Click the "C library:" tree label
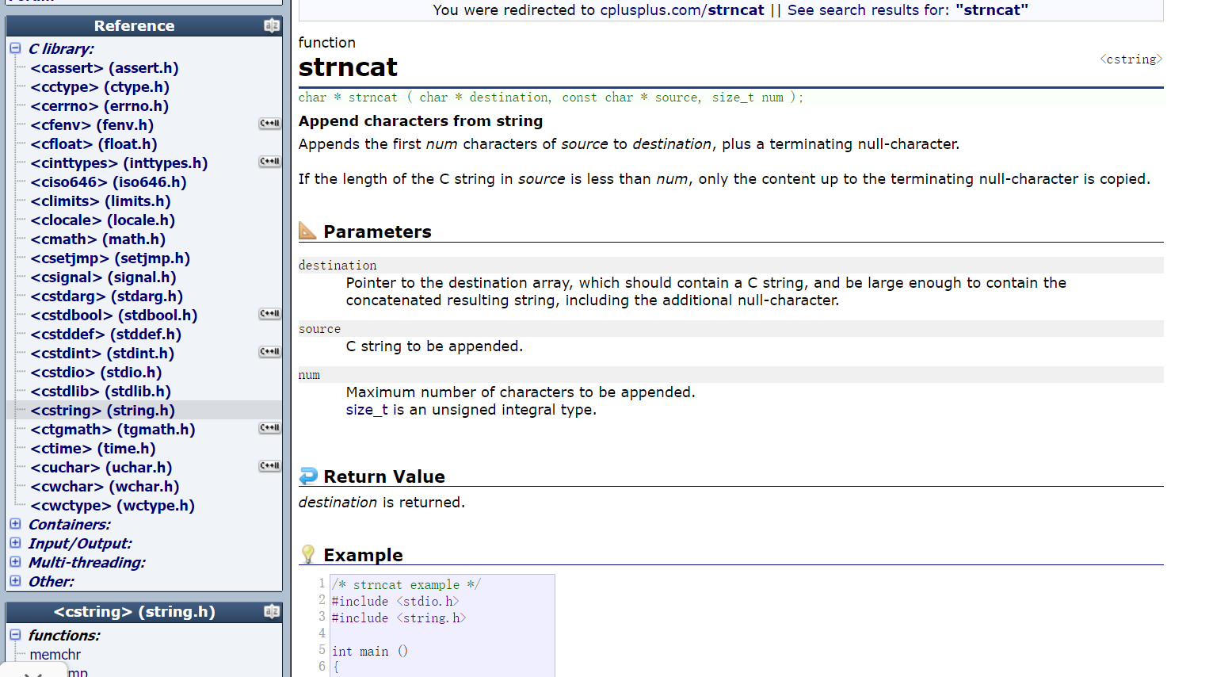Screen dimensions: 1232x677 point(61,49)
